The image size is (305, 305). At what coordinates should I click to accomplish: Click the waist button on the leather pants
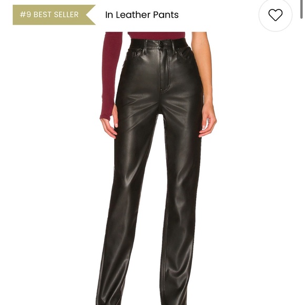pyautogui.click(x=162, y=44)
